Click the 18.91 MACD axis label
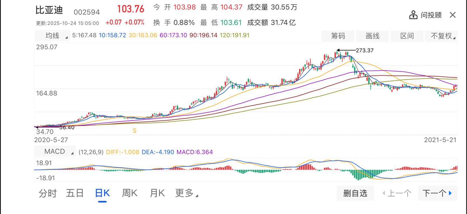The width and height of the screenshot is (467, 214). (x=44, y=163)
